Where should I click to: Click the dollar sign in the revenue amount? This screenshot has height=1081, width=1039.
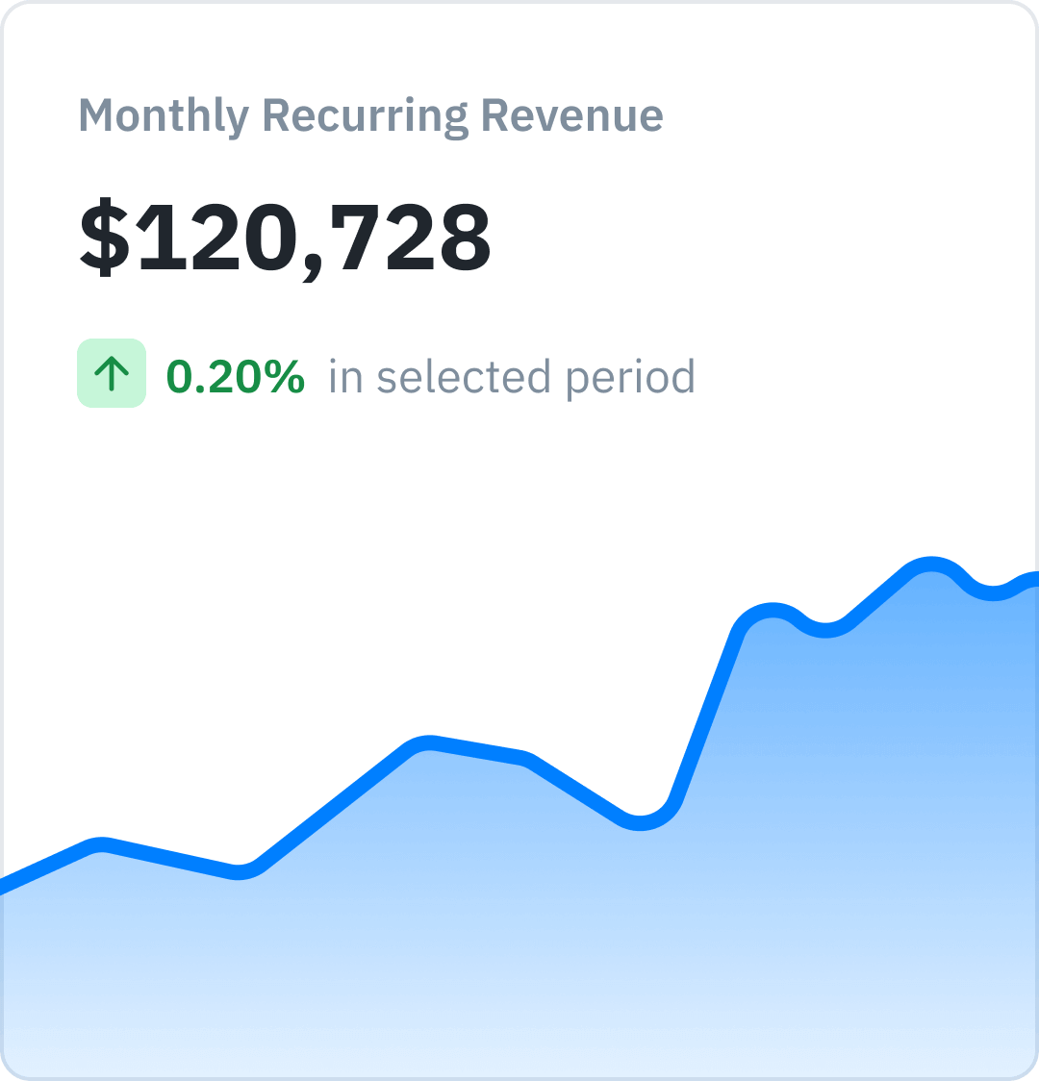[x=102, y=237]
